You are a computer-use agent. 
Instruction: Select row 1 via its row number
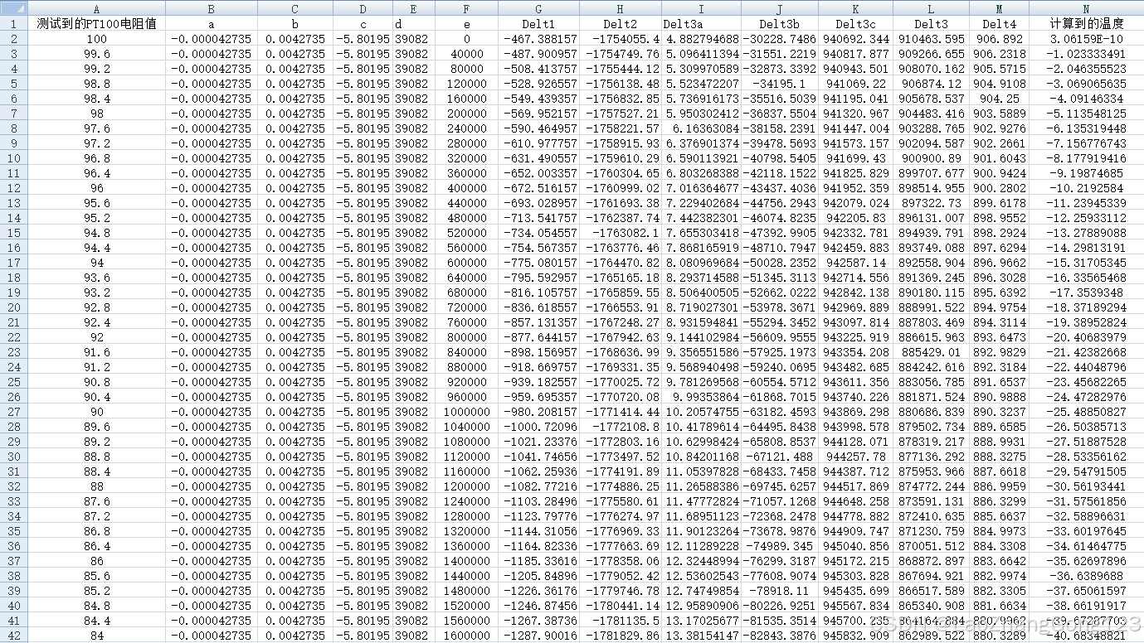(14, 24)
